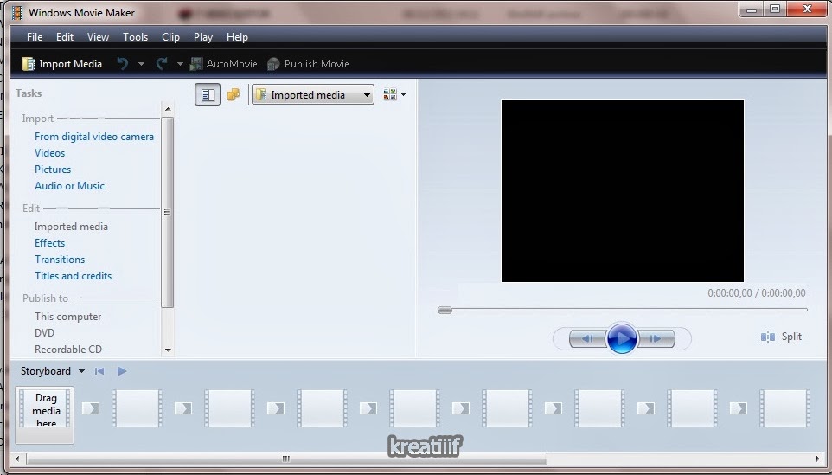Image resolution: width=832 pixels, height=475 pixels.
Task: Click the black preview monitor
Action: tap(623, 191)
